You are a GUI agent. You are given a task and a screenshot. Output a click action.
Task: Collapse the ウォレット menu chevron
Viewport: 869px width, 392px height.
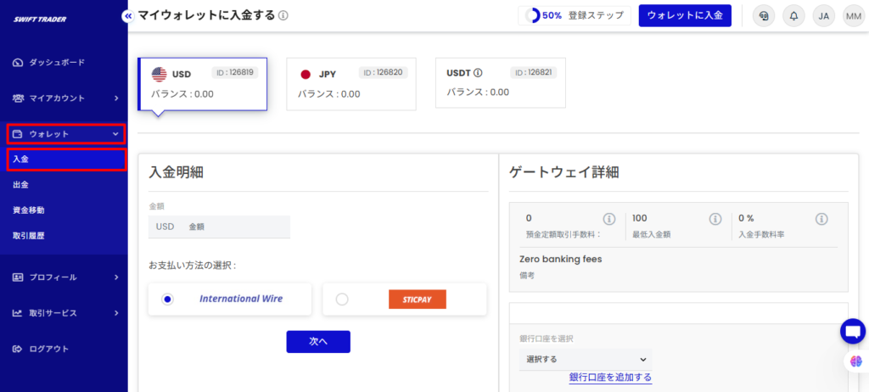coord(115,133)
